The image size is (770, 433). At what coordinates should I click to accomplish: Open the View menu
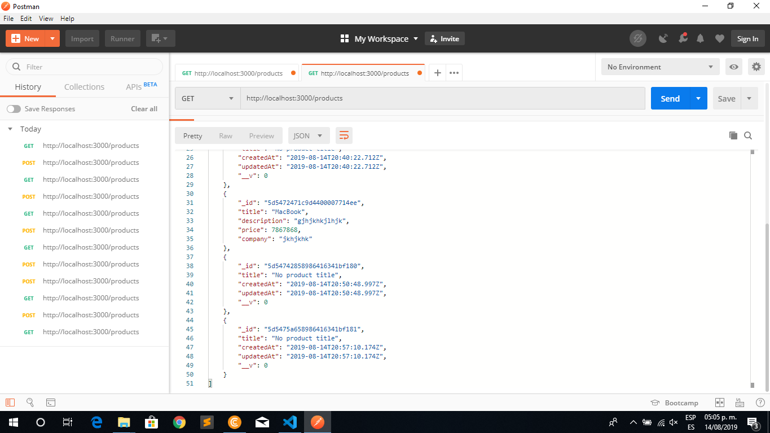[46, 19]
